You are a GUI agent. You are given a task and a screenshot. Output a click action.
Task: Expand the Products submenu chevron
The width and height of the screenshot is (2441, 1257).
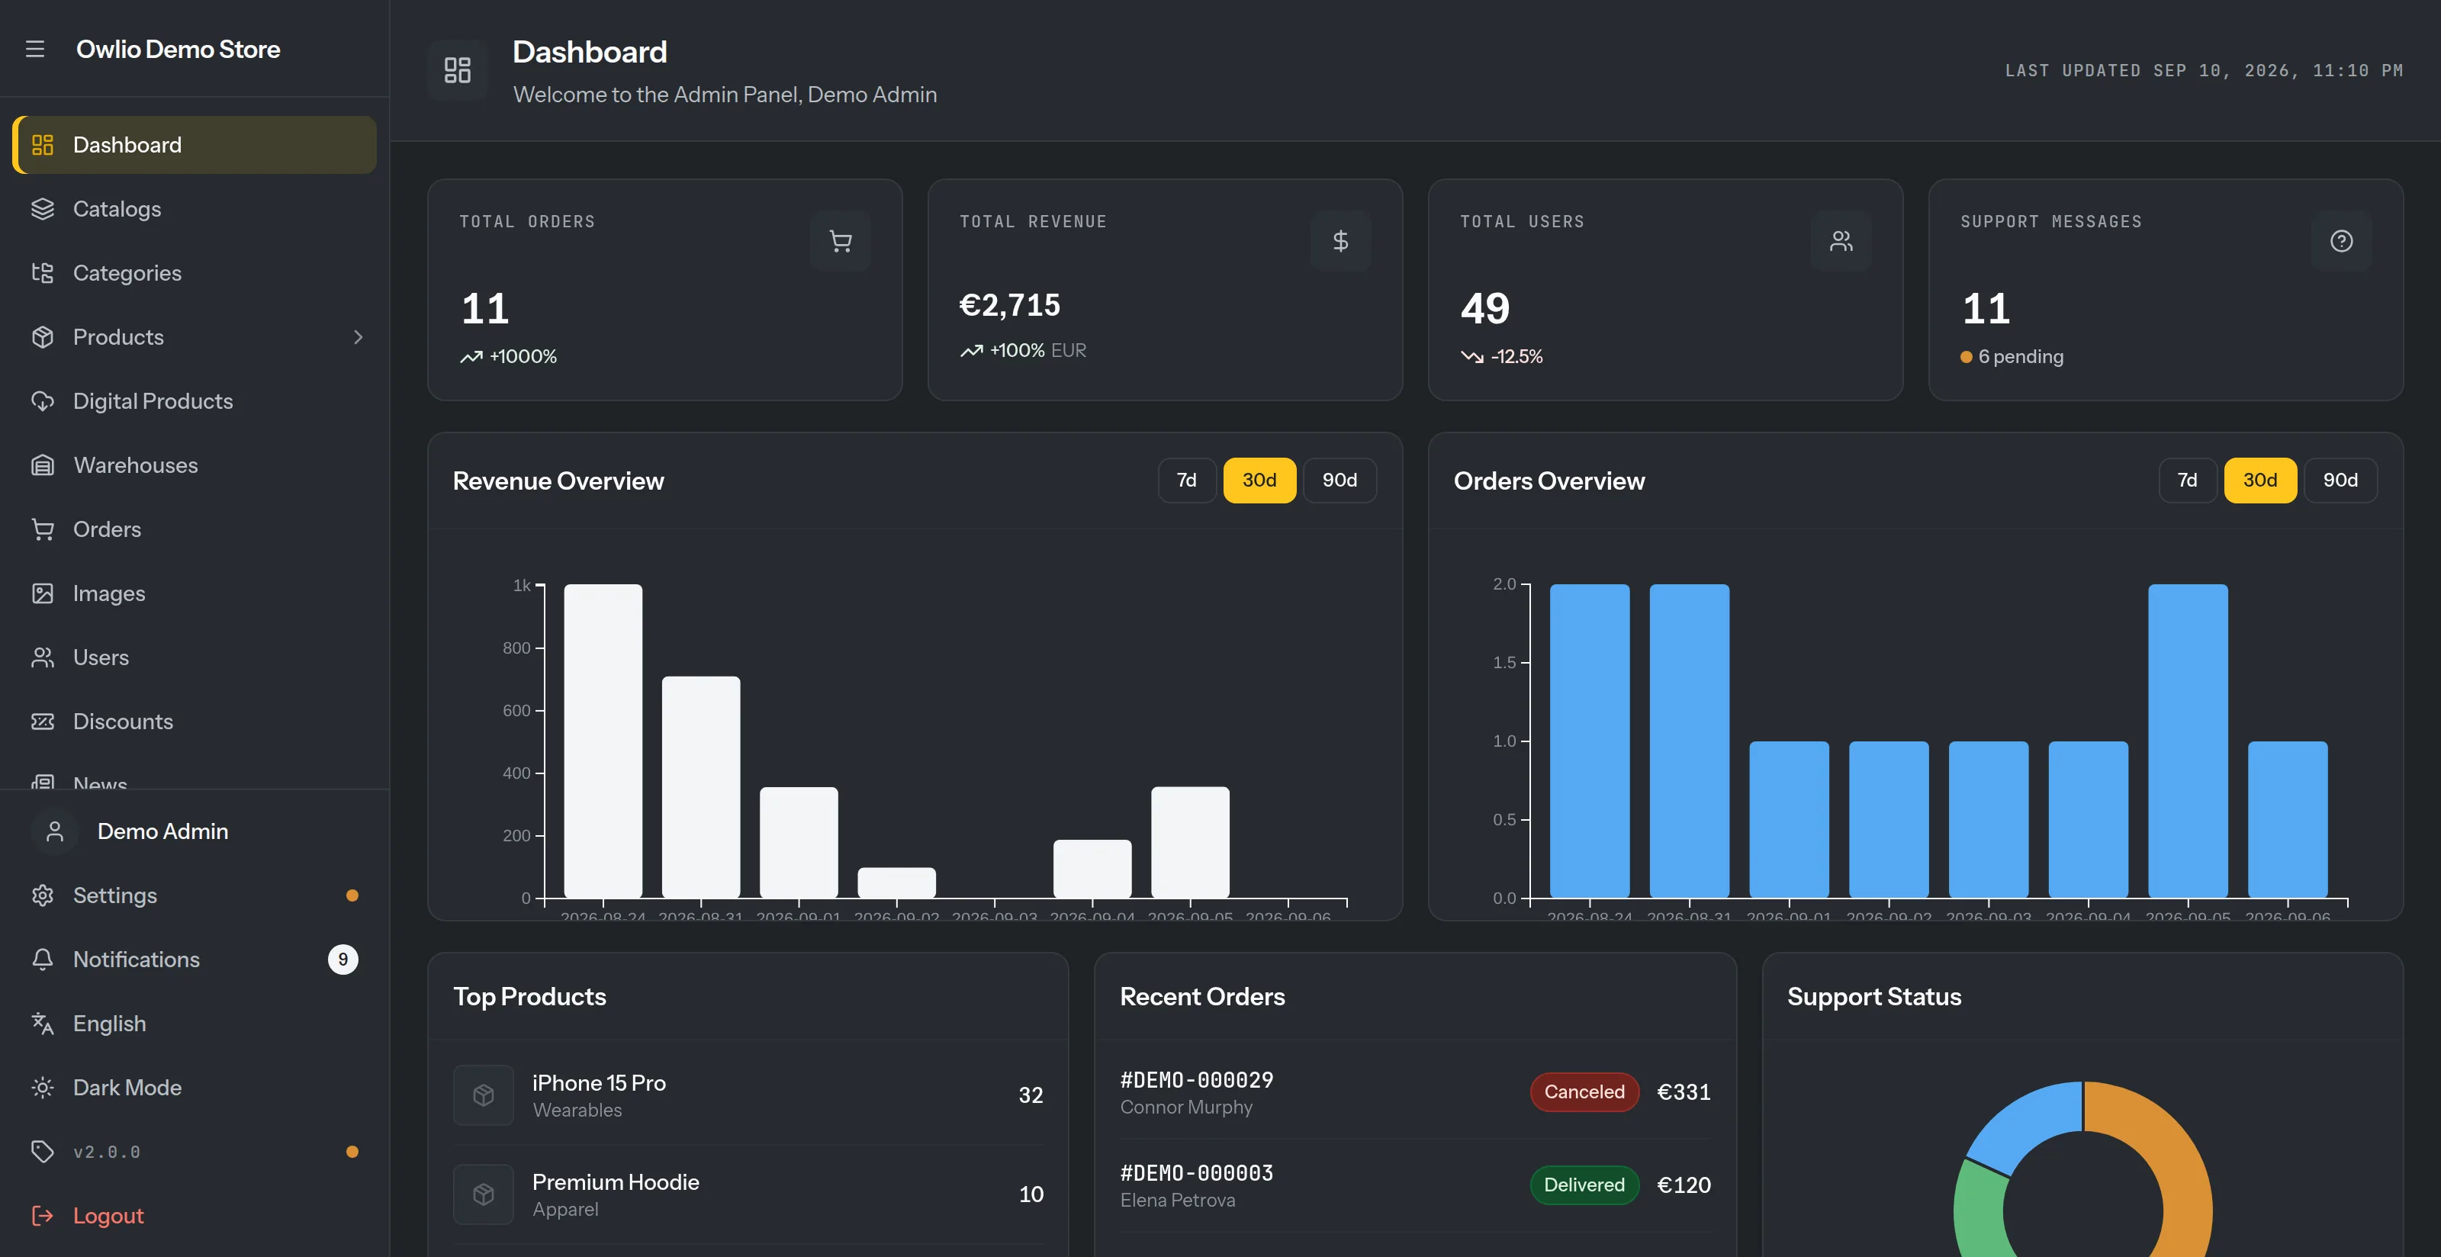[x=359, y=337]
